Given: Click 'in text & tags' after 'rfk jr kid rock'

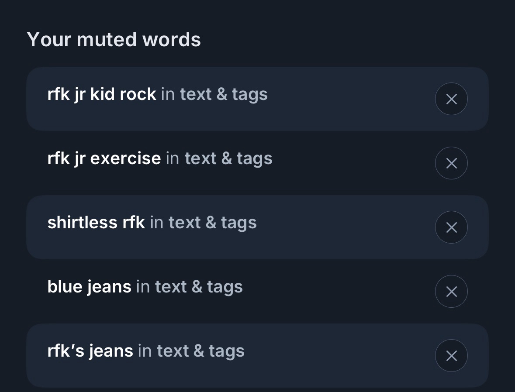Looking at the screenshot, I should 214,94.
